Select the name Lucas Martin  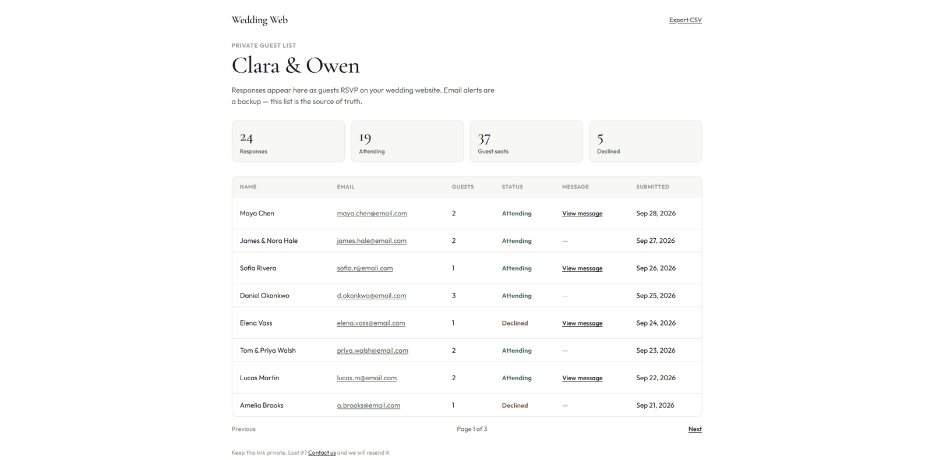[259, 377]
